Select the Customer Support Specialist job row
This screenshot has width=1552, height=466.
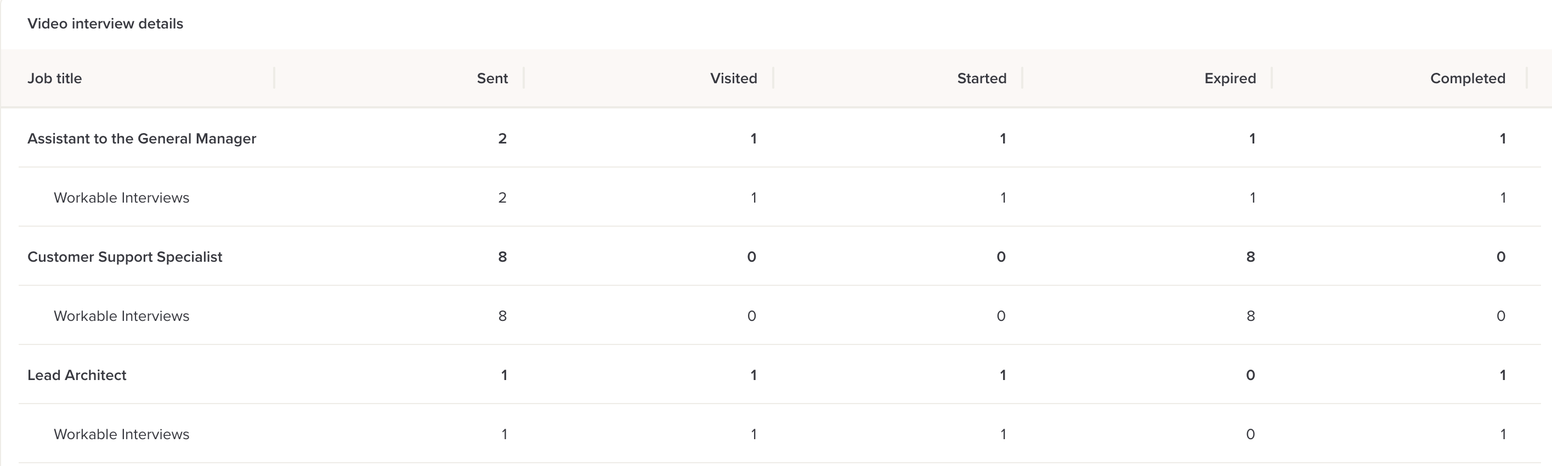pyautogui.click(x=124, y=257)
